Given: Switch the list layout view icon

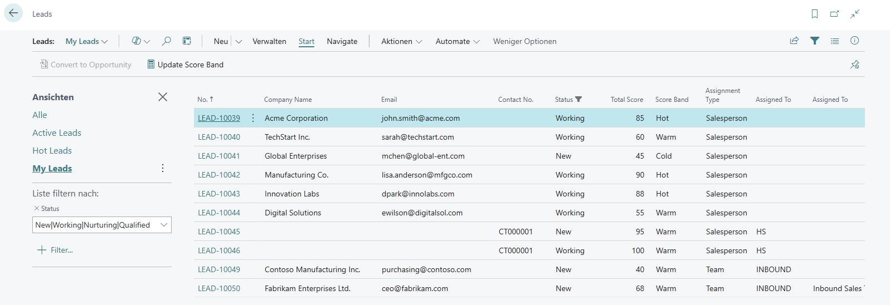Looking at the screenshot, I should [835, 41].
